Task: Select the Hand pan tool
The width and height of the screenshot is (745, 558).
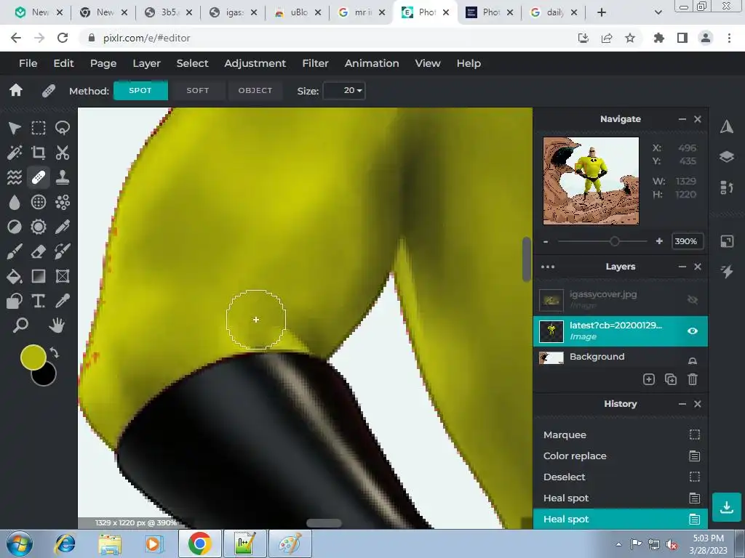Action: pos(57,325)
